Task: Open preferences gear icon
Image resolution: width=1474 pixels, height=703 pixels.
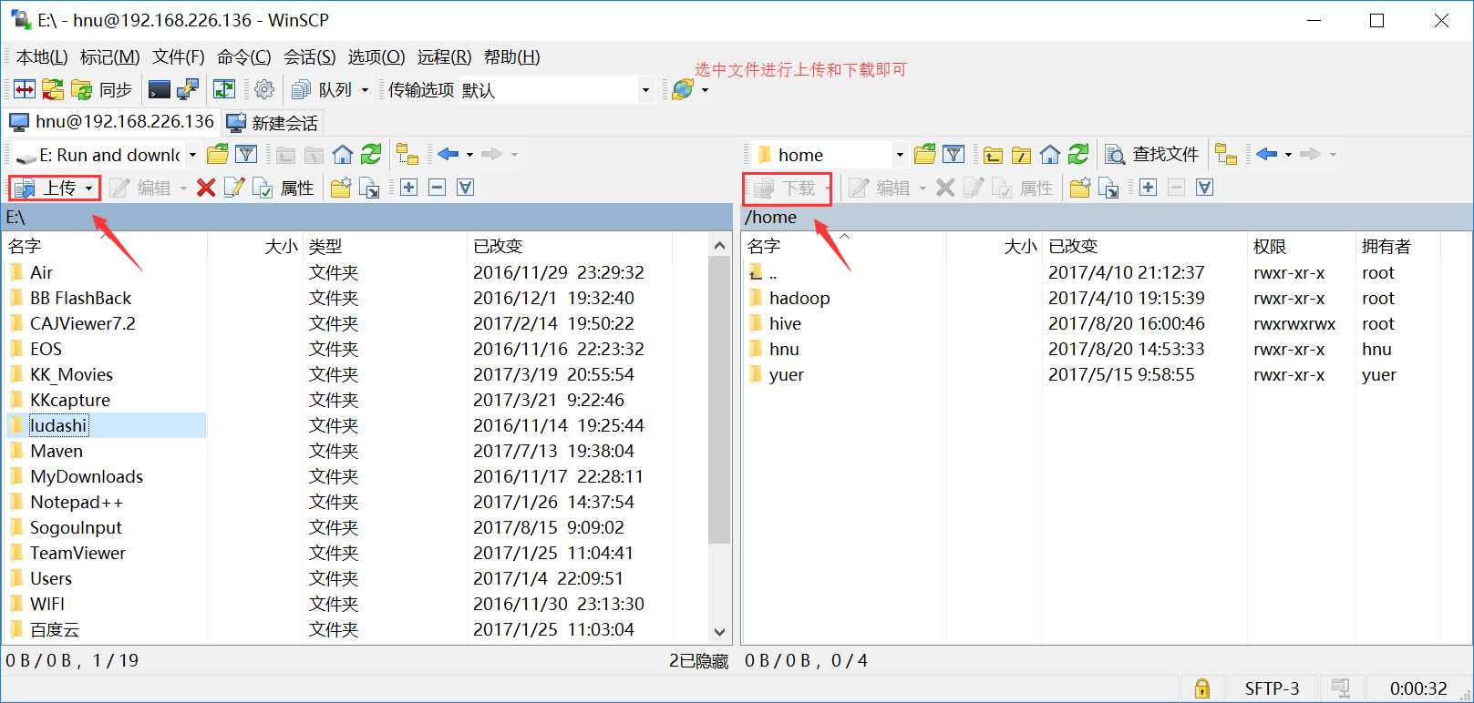Action: tap(264, 89)
